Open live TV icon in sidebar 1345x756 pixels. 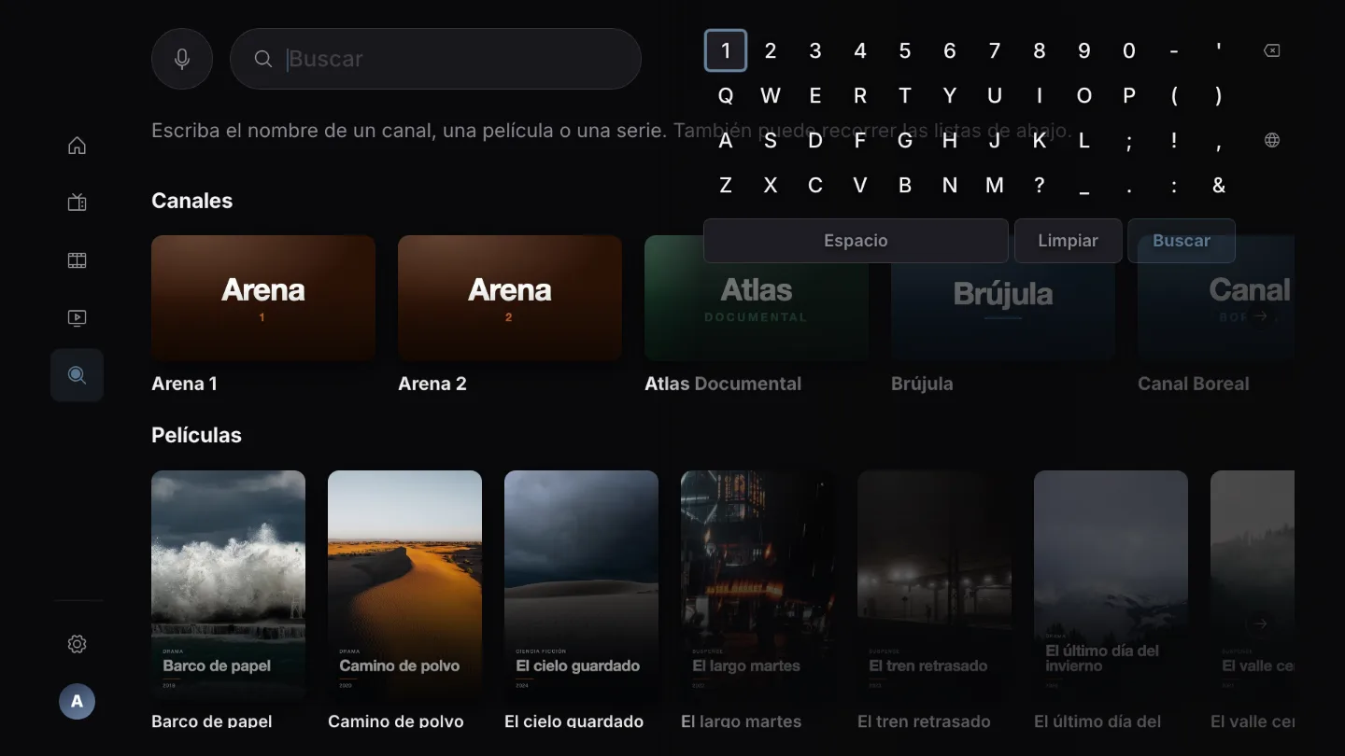click(x=78, y=203)
